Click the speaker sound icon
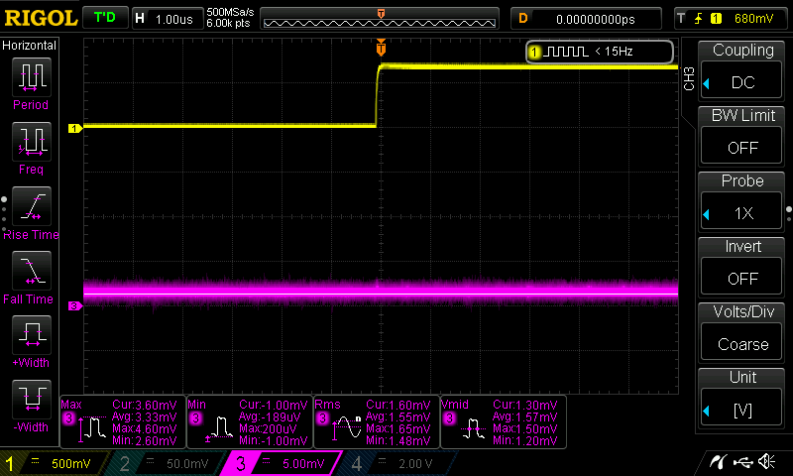 (x=766, y=462)
